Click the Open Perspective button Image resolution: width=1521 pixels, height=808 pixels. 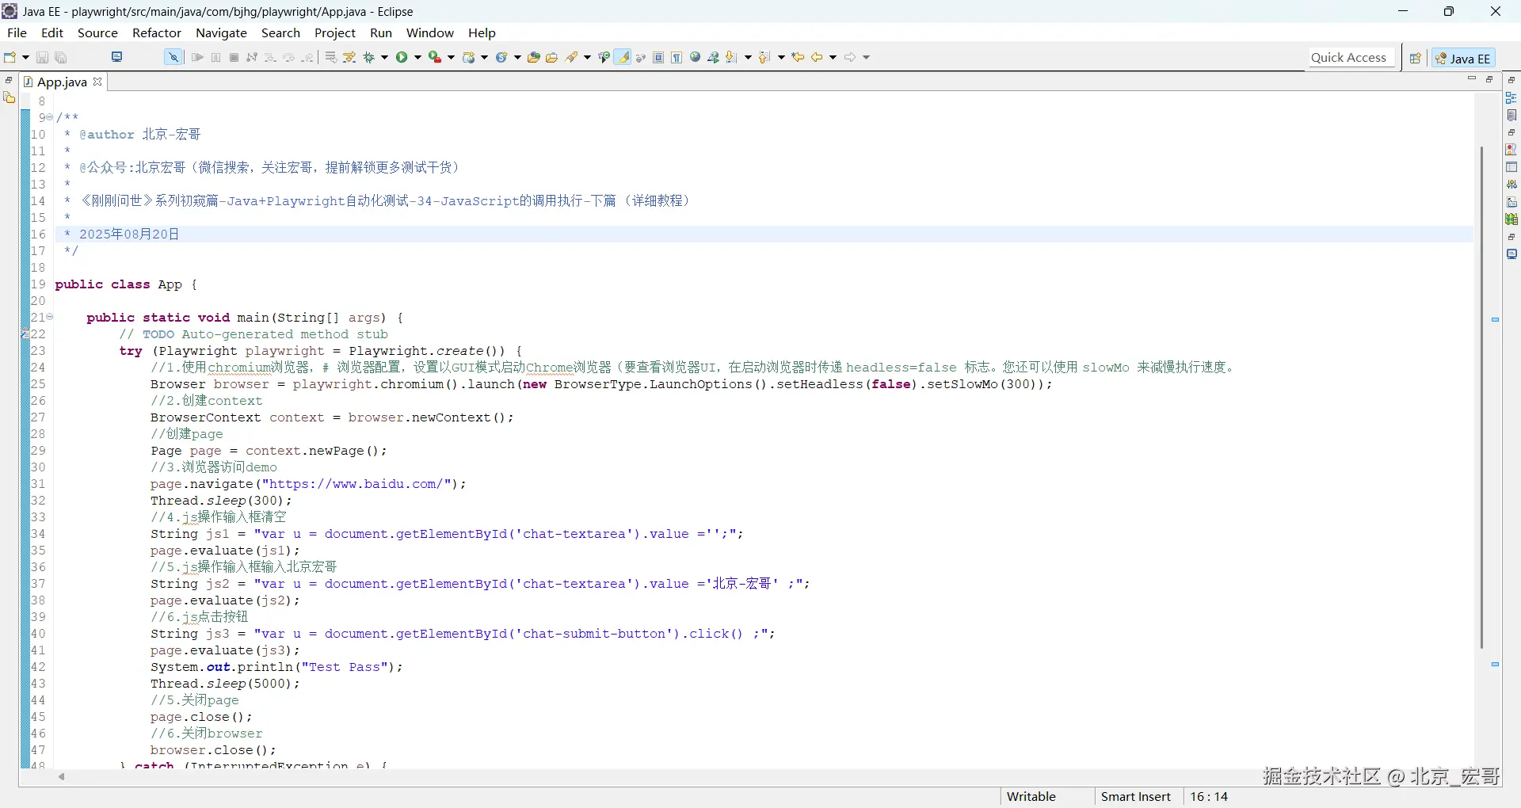(1415, 58)
